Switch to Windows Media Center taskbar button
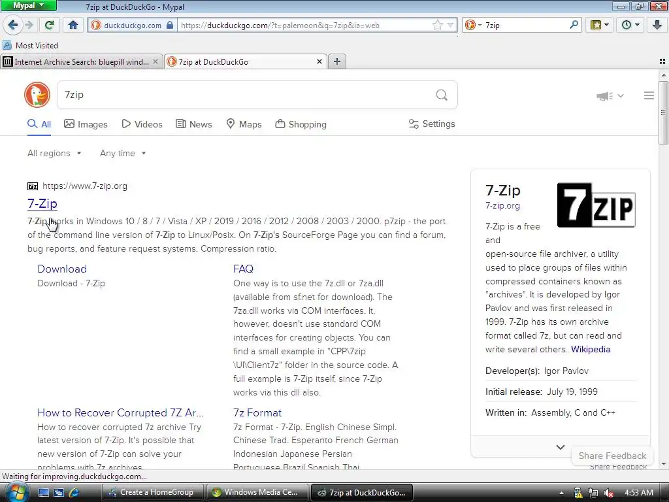Image resolution: width=669 pixels, height=502 pixels. (257, 492)
